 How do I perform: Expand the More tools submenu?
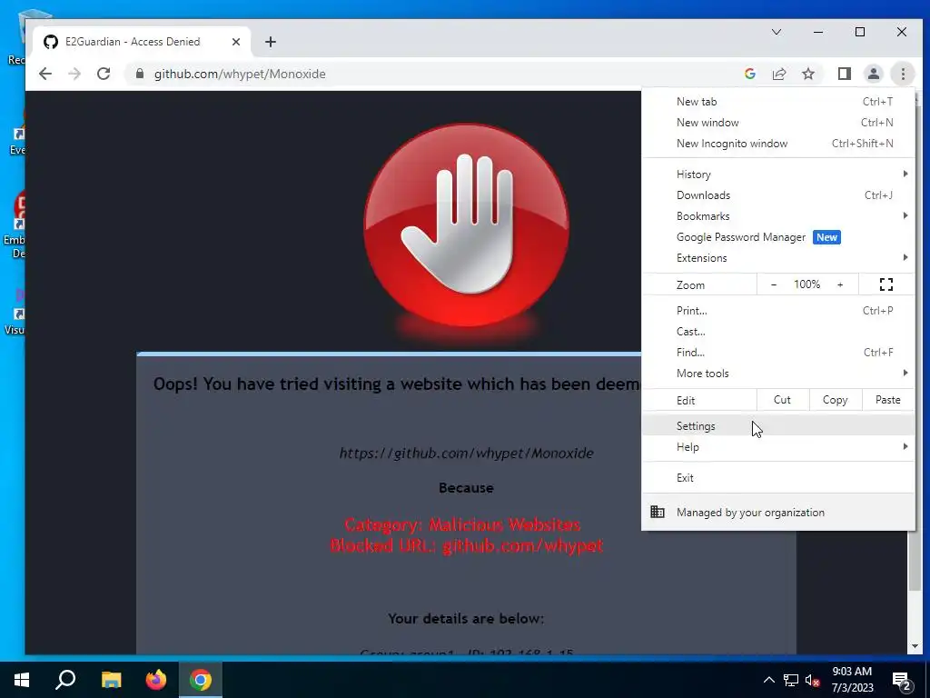(778, 374)
